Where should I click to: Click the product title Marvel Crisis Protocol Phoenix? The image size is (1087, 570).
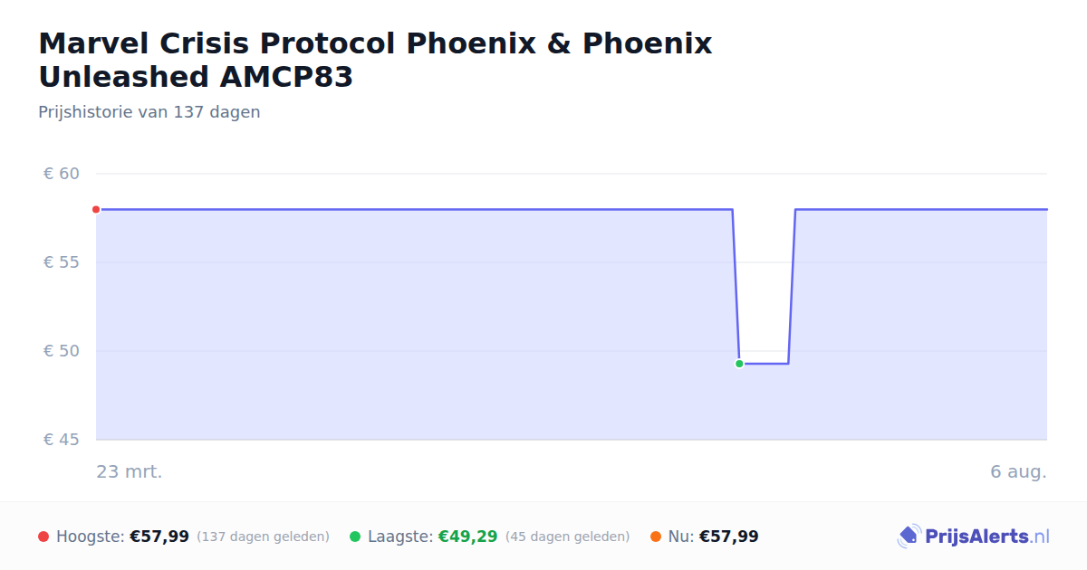[375, 60]
